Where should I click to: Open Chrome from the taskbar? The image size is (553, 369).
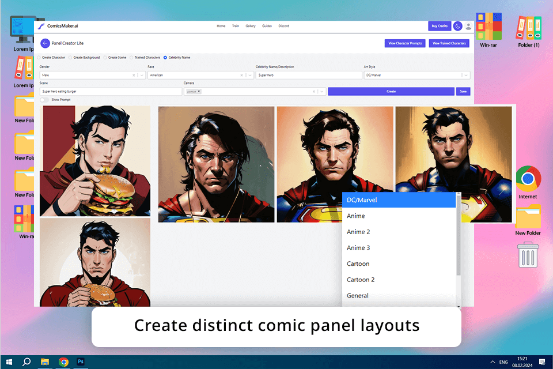63,362
